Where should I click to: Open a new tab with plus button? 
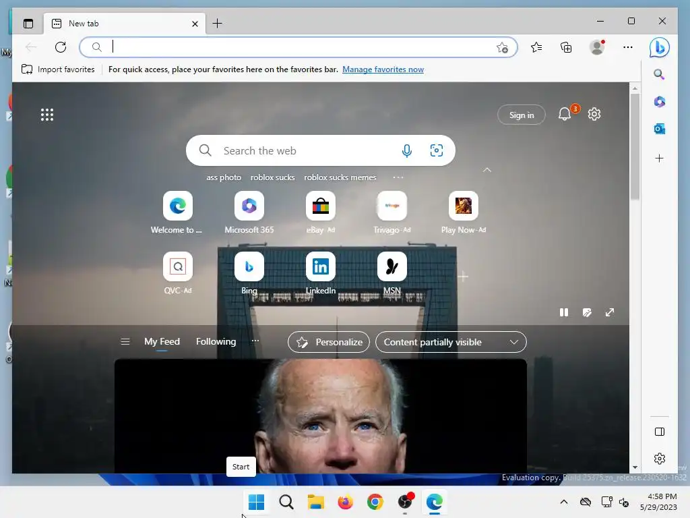click(x=218, y=24)
